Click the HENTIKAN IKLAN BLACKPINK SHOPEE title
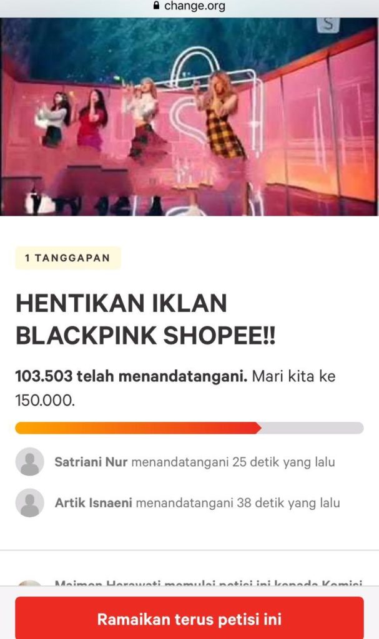The width and height of the screenshot is (379, 639). click(145, 319)
